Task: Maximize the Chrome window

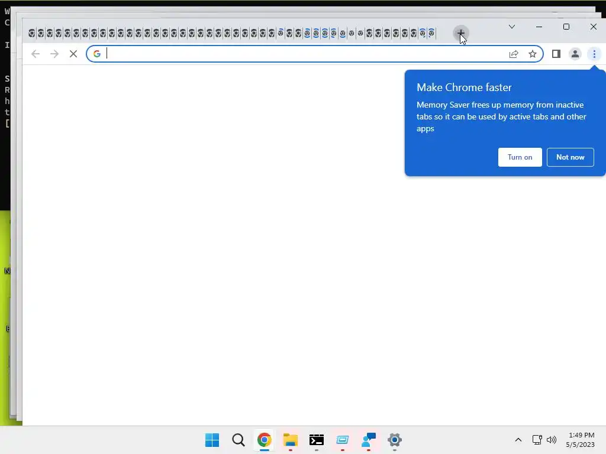Action: pos(566,27)
